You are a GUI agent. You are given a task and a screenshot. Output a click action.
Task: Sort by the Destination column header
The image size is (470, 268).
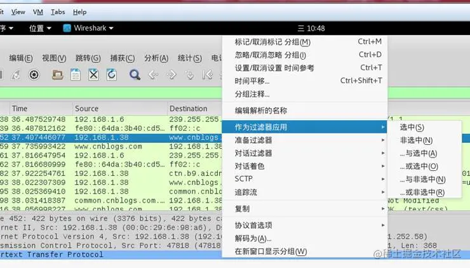coord(194,109)
